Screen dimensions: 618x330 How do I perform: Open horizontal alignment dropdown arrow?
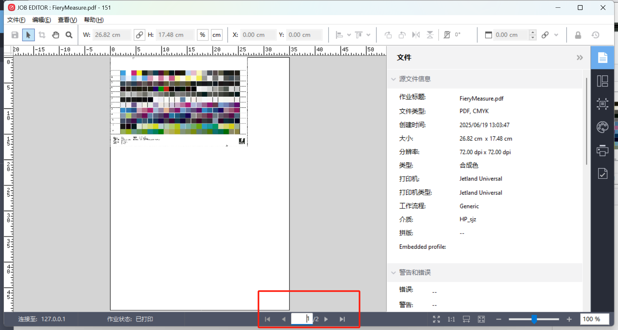[x=349, y=35]
